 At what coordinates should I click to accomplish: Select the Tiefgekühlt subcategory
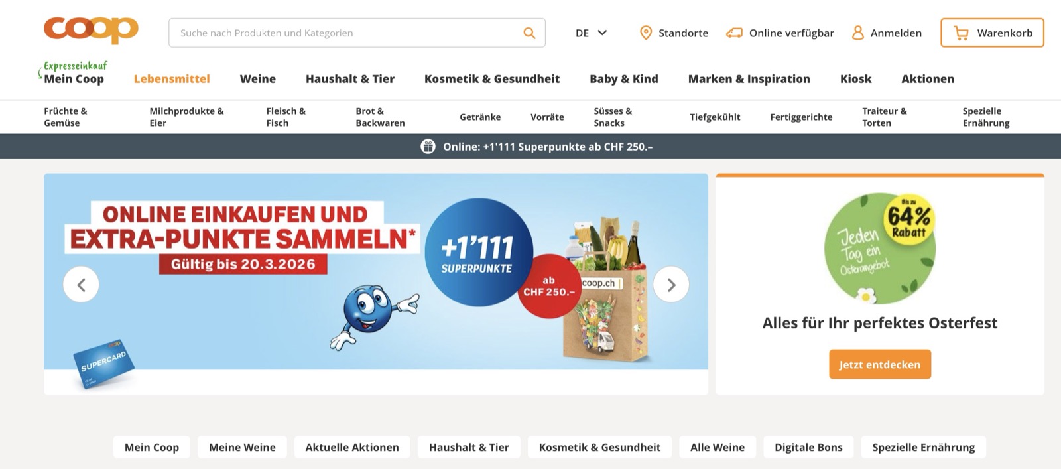(715, 117)
